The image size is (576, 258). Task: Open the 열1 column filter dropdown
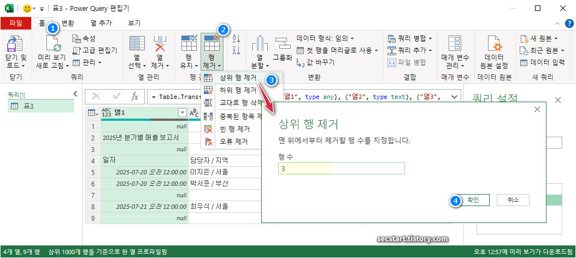coord(182,113)
